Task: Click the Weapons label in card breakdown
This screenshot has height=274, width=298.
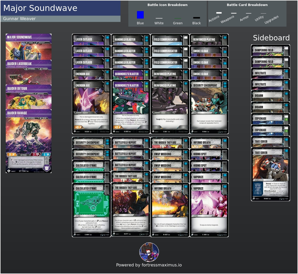Action: click(x=227, y=19)
